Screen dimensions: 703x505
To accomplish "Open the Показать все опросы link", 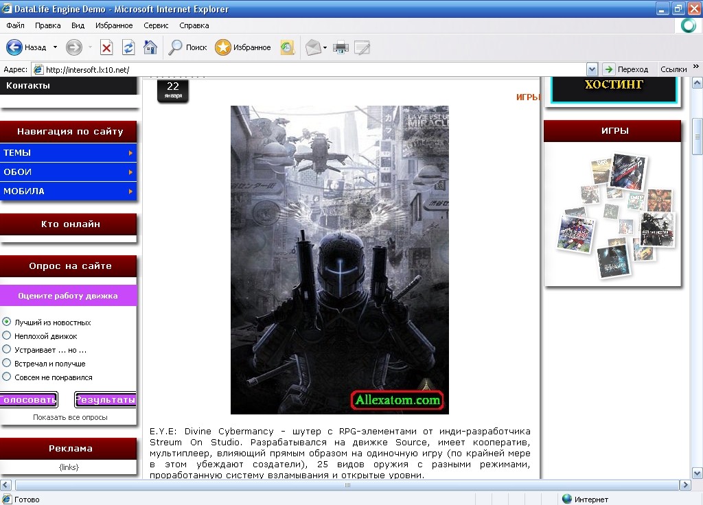I will [x=71, y=417].
